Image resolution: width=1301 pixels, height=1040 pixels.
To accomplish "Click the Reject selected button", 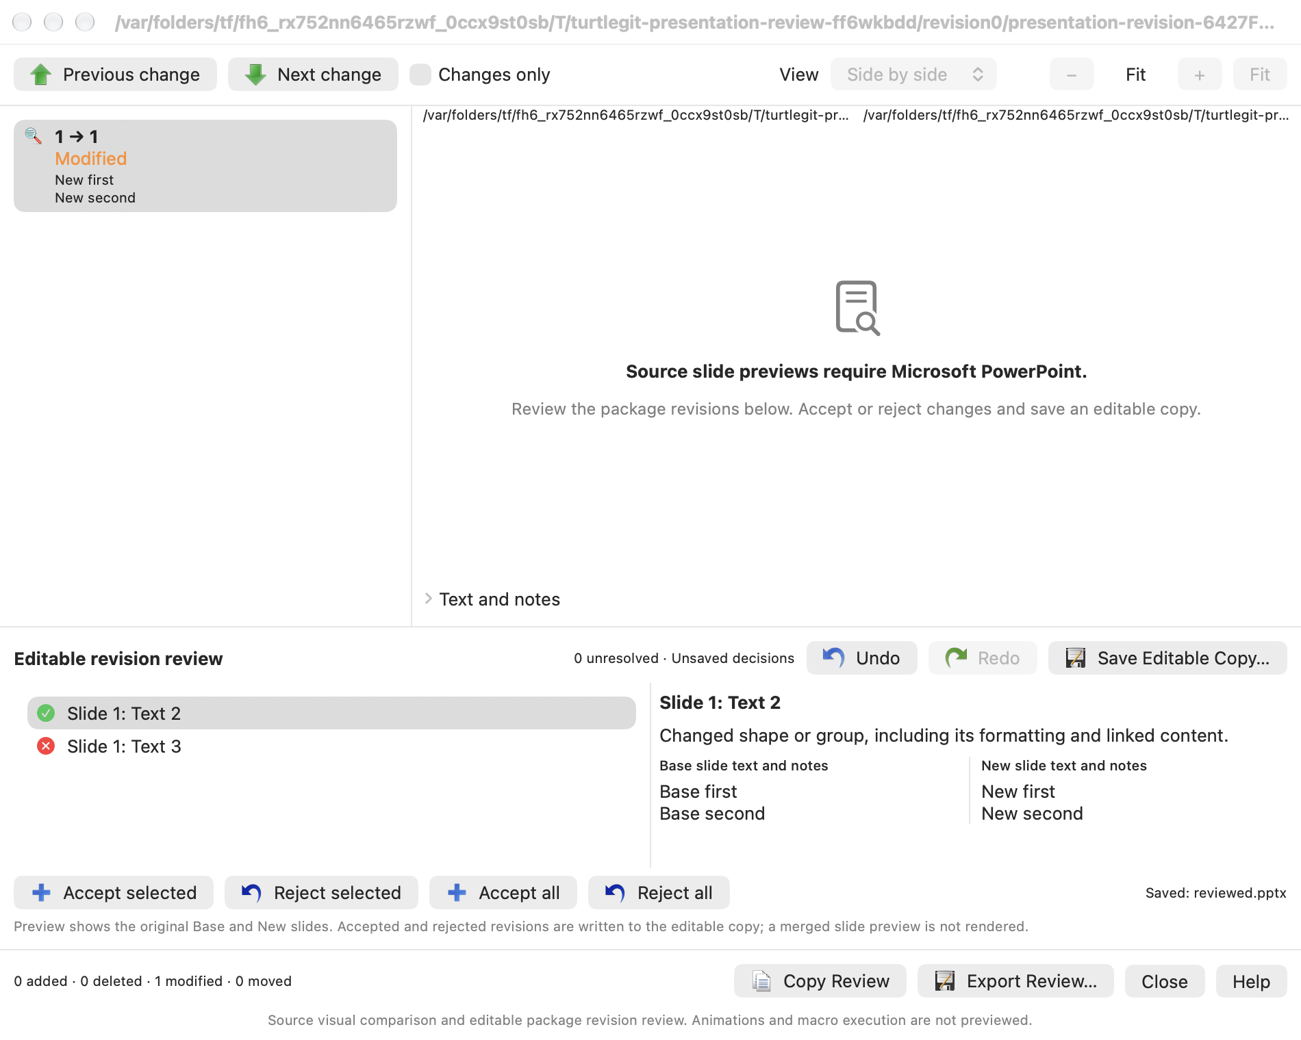I will pos(321,892).
